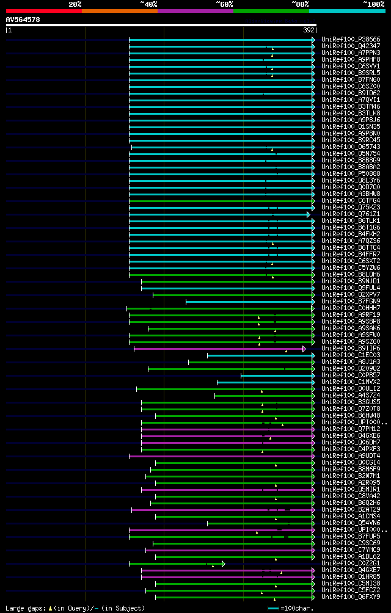Select the UniRef100_Q7PM12 label
Viewport: 391px width, 613px height.
tap(351, 429)
